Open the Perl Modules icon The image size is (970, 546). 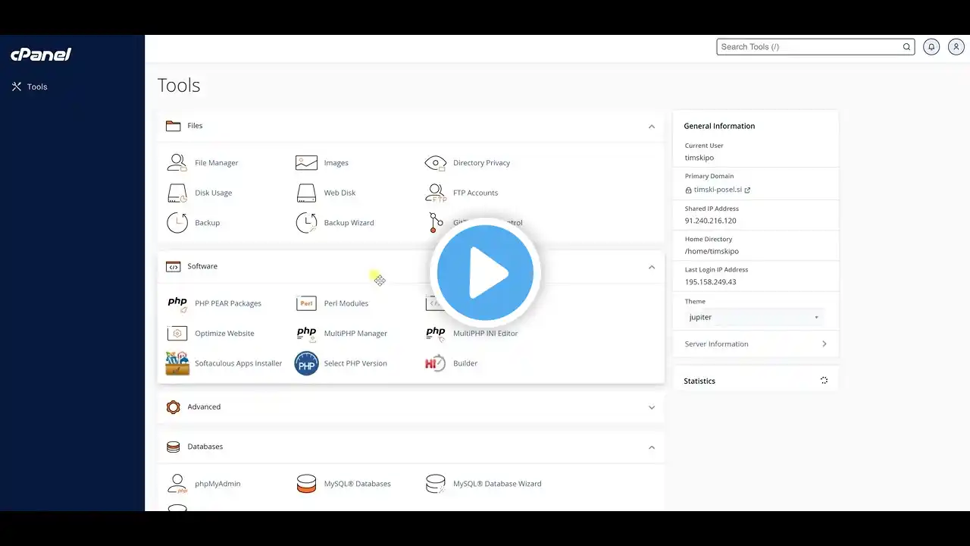(x=306, y=303)
